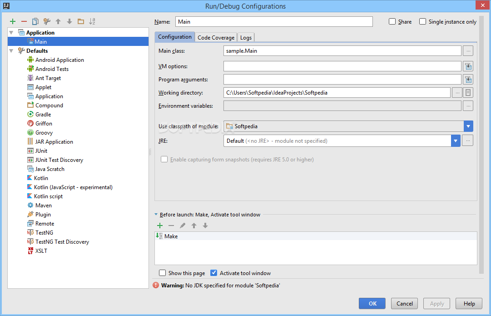This screenshot has height=316, width=491.
Task: Collapse the Application tree node
Action: [x=12, y=33]
